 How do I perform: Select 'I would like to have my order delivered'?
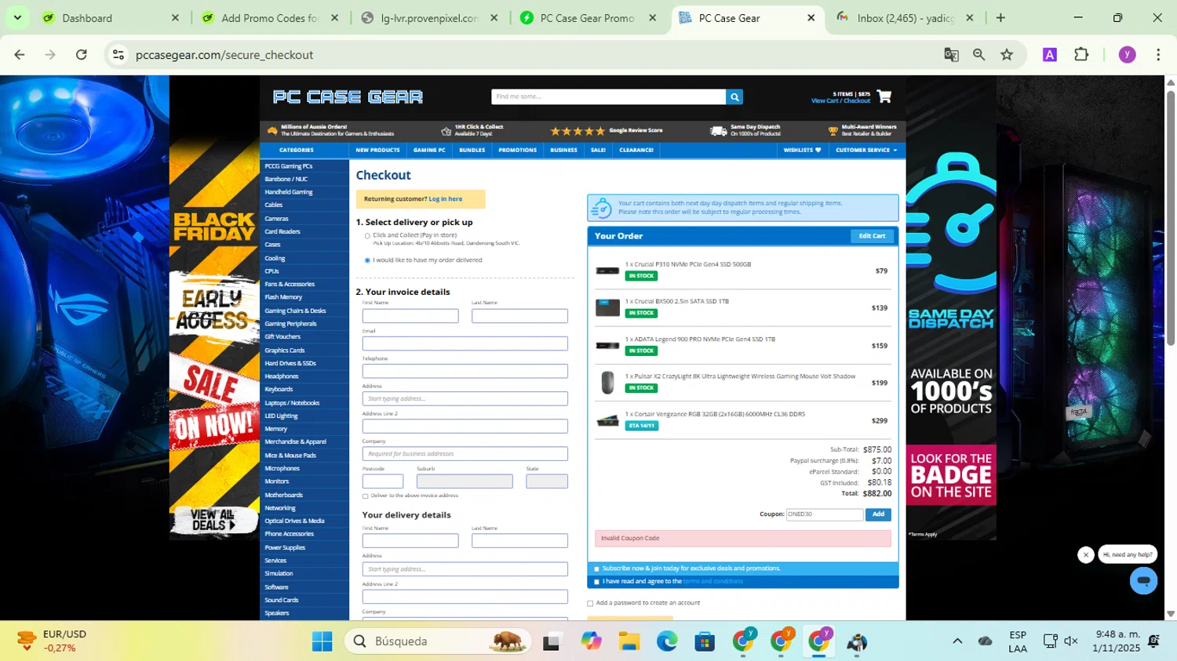click(x=367, y=260)
